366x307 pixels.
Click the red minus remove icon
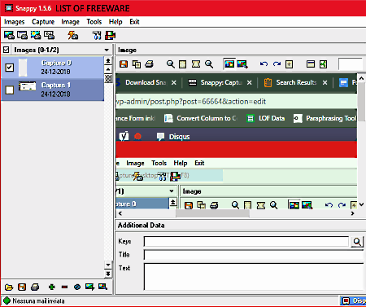(64, 287)
